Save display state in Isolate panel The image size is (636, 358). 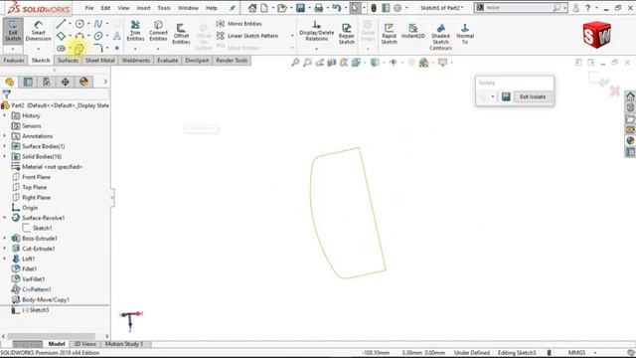click(506, 96)
